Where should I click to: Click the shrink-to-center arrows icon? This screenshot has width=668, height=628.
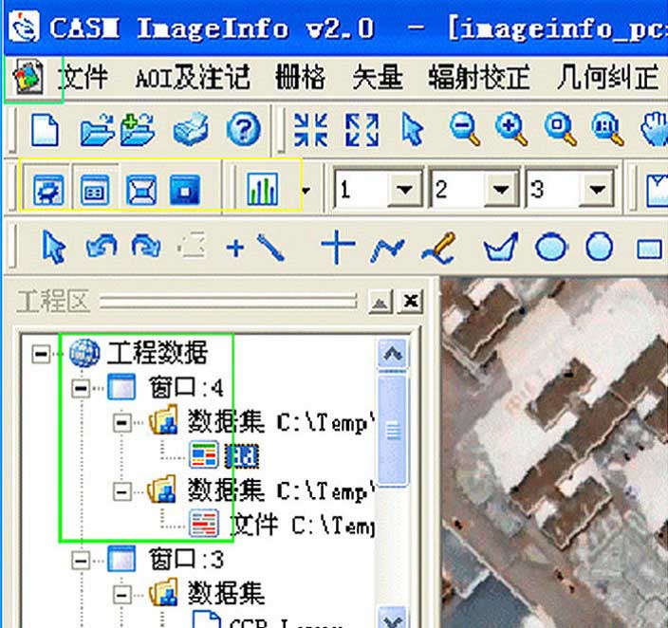click(310, 130)
